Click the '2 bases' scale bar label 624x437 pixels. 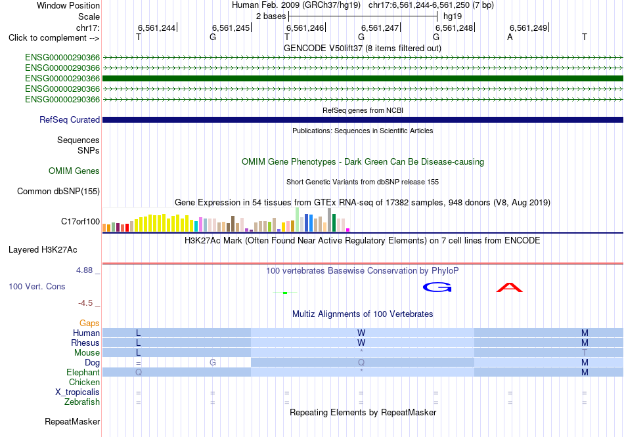pos(271,16)
